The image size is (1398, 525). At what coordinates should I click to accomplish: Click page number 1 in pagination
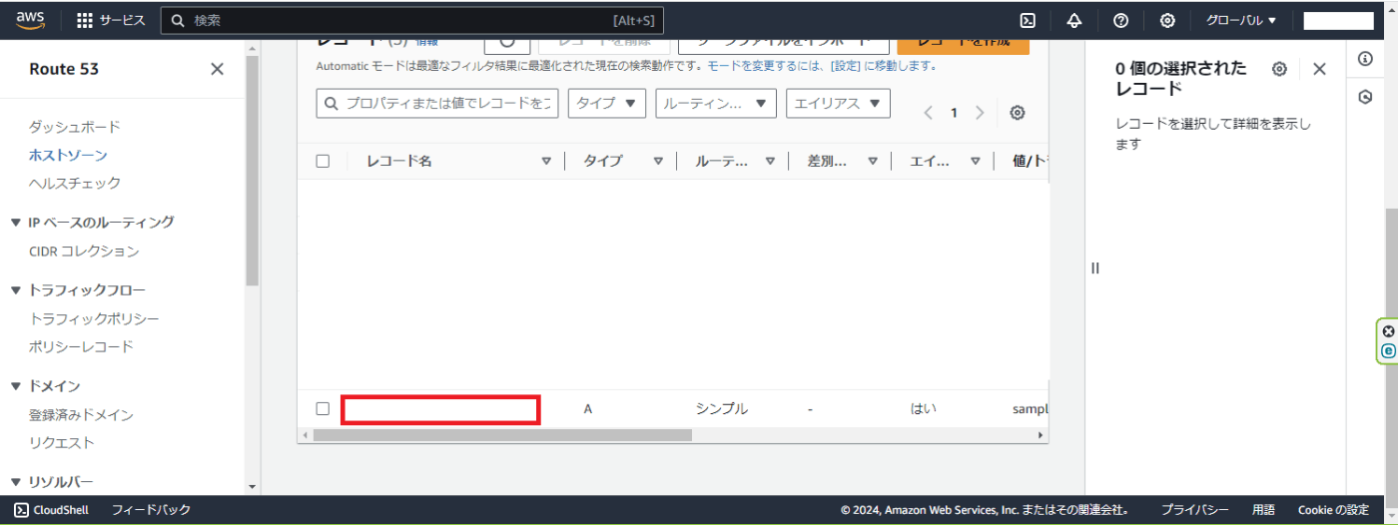[954, 113]
